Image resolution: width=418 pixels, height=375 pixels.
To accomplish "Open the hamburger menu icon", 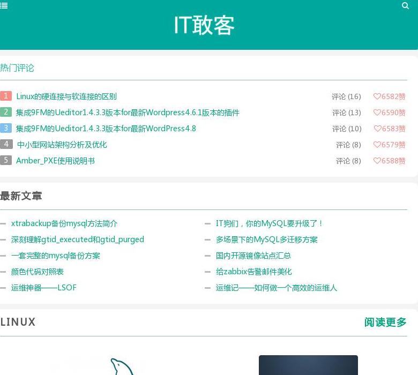I will tap(4, 5).
